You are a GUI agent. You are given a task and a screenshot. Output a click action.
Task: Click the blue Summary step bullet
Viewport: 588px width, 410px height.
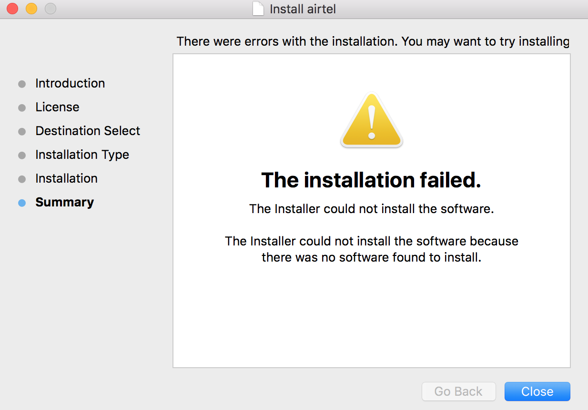(22, 203)
